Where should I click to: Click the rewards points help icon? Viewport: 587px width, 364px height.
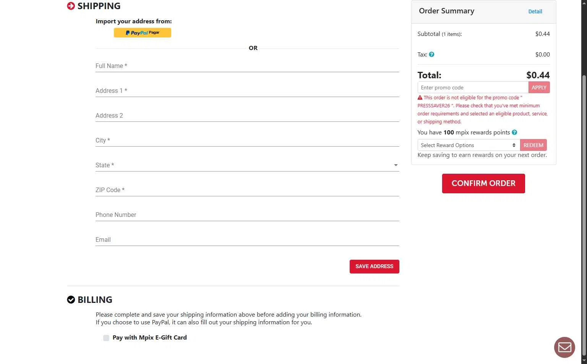514,133
